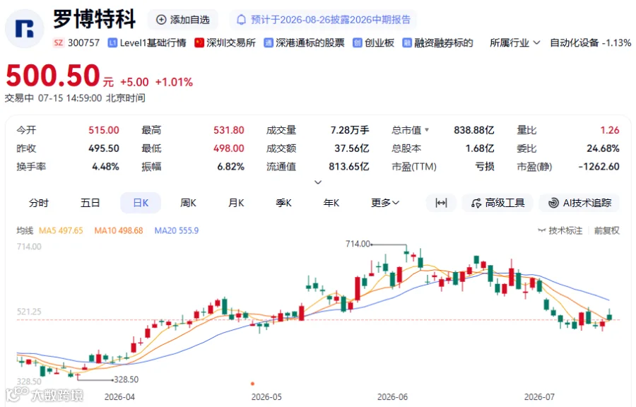The width and height of the screenshot is (636, 407).
Task: Click the current price 500.50
Action: 53,76
